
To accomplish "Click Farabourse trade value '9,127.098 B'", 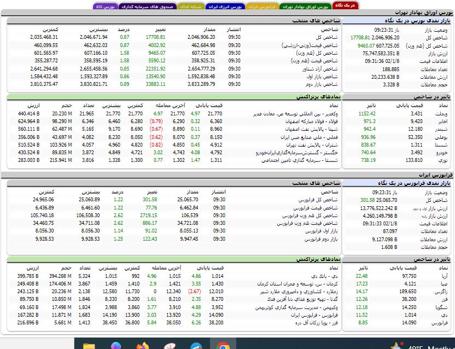I will (x=385, y=240).
